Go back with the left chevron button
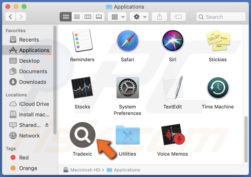 (10, 17)
